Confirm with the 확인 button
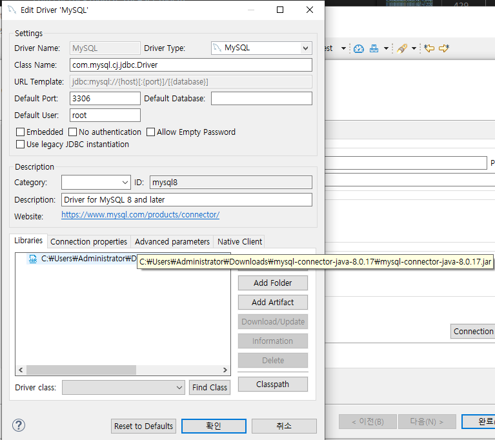The width and height of the screenshot is (495, 440). click(214, 426)
